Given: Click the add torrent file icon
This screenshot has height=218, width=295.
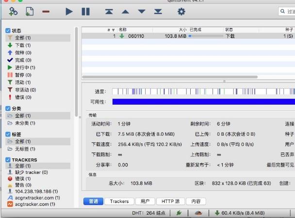Looking at the screenshot, I should tap(30, 12).
